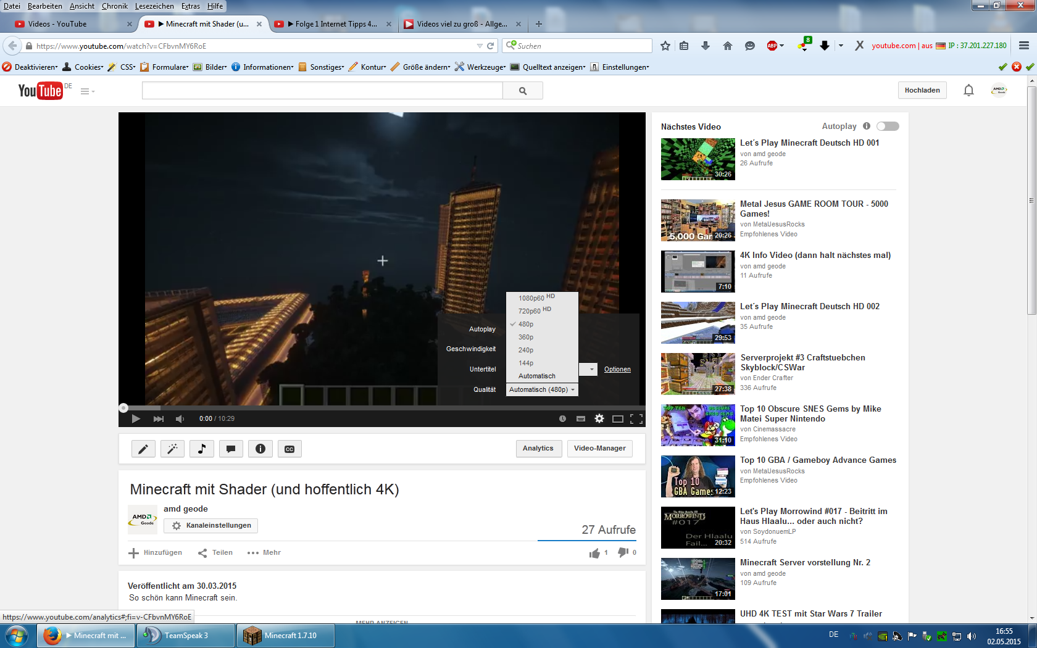The image size is (1037, 648).
Task: Click the annotations speech bubble icon
Action: point(231,449)
